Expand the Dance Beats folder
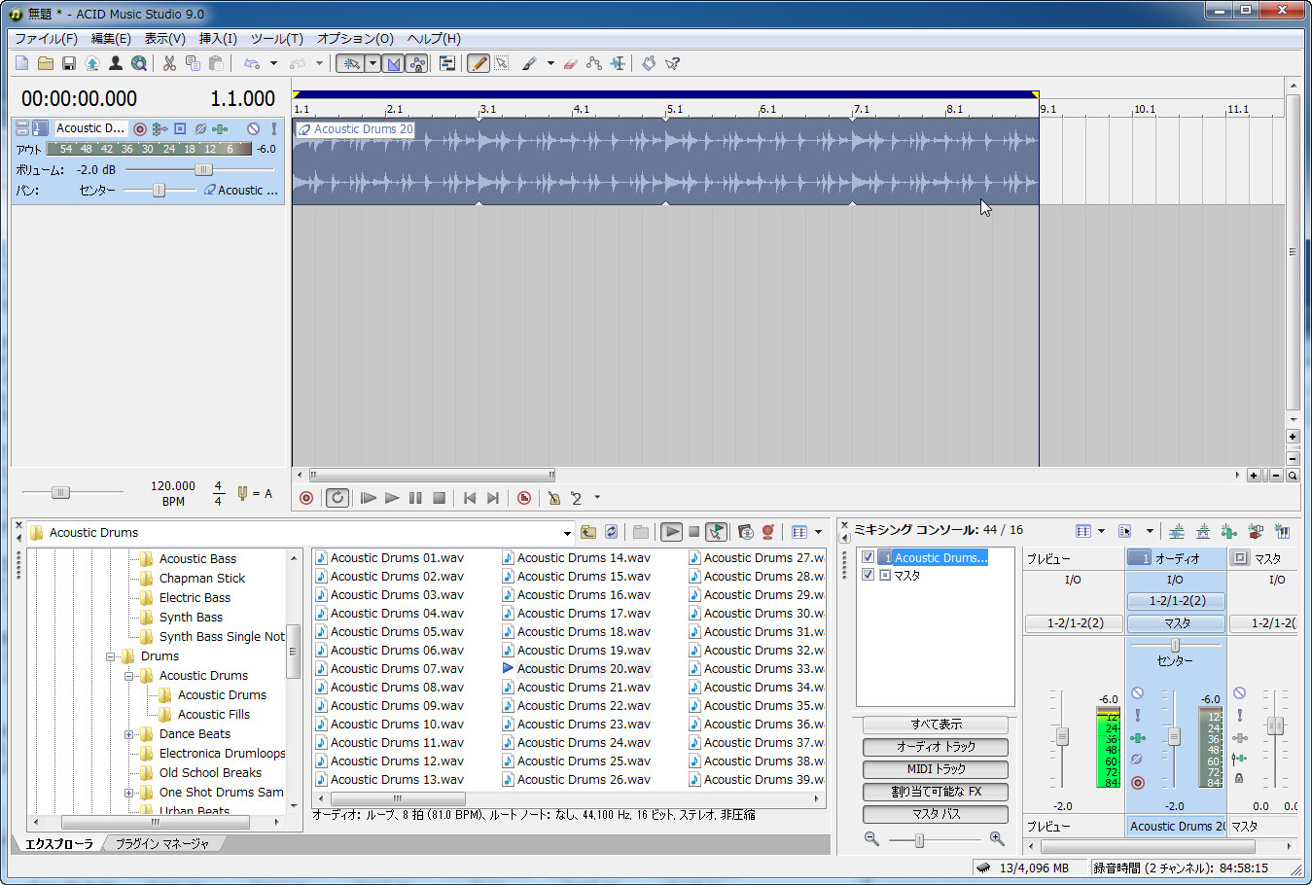The width and height of the screenshot is (1312, 885). coord(128,734)
